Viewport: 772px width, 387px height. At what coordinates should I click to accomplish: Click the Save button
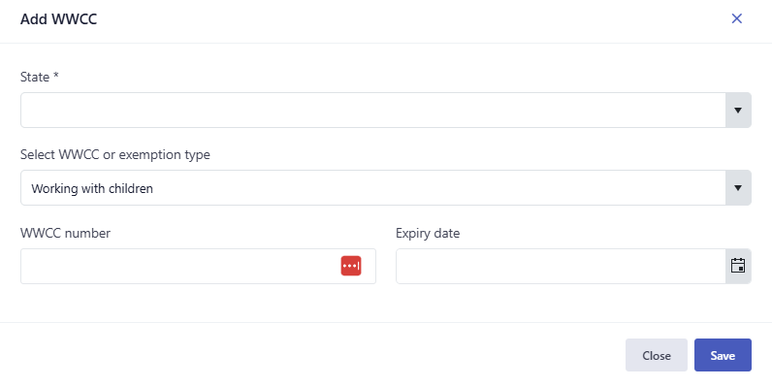[723, 355]
